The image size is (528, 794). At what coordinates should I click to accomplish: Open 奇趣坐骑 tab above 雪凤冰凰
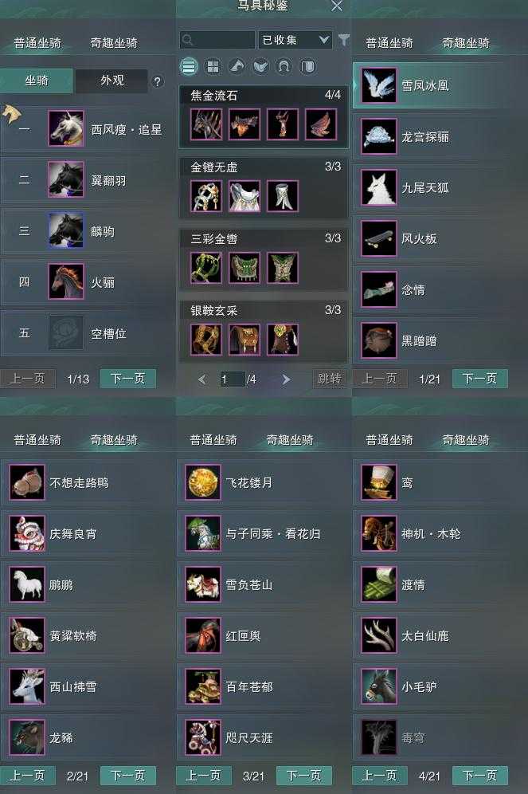coord(466,43)
